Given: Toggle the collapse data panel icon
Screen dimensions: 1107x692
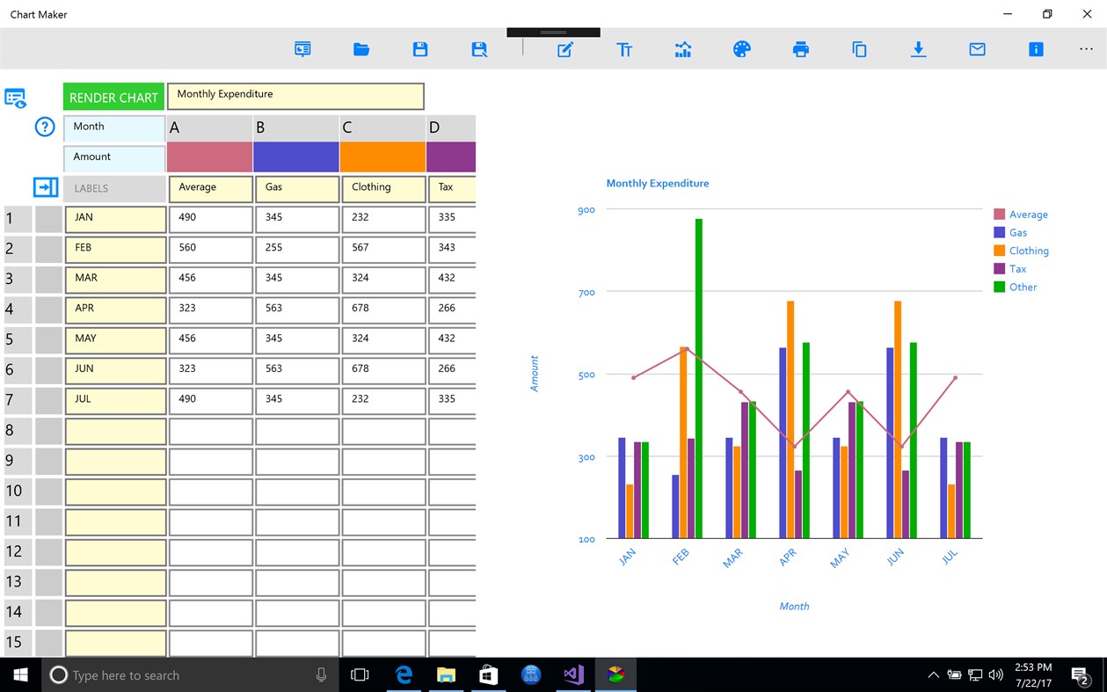Looking at the screenshot, I should pyautogui.click(x=45, y=187).
